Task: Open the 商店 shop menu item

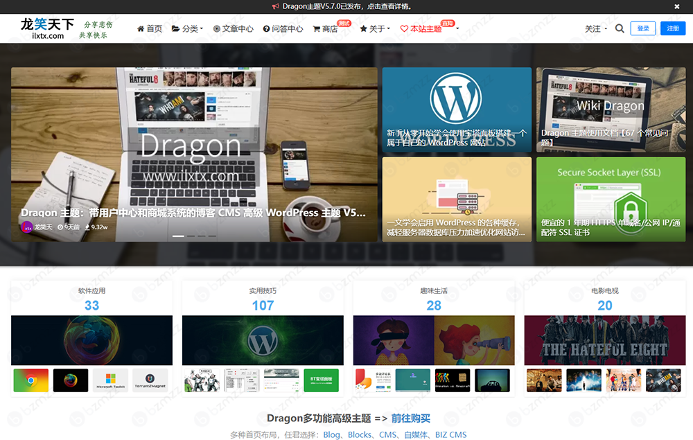Action: 325,28
